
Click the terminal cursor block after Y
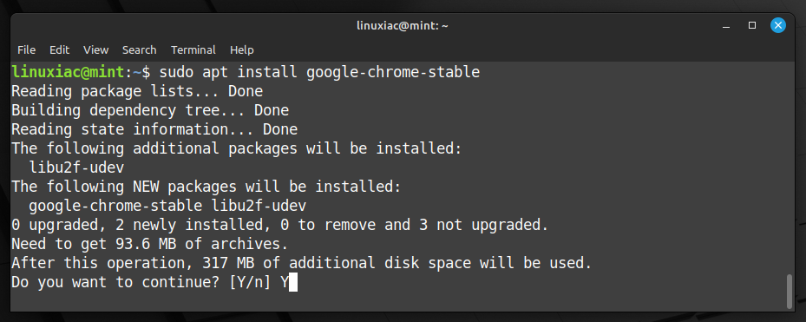click(293, 282)
